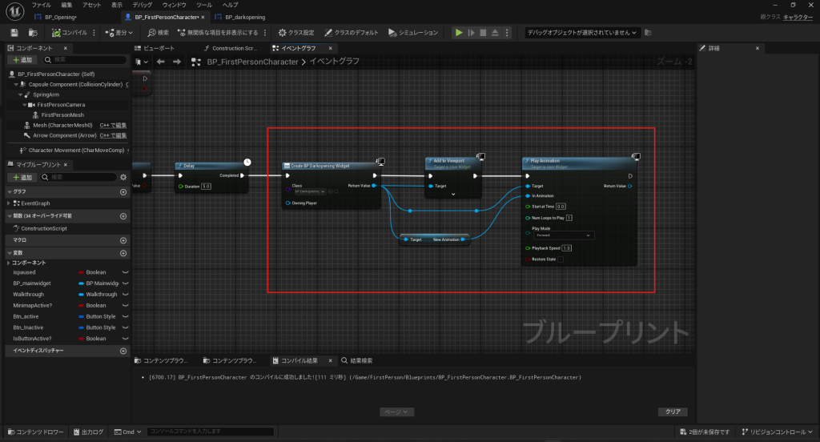The height and width of the screenshot is (442, 820).
Task: Toggle visibility eye for ispaused variable
Action: coord(126,272)
